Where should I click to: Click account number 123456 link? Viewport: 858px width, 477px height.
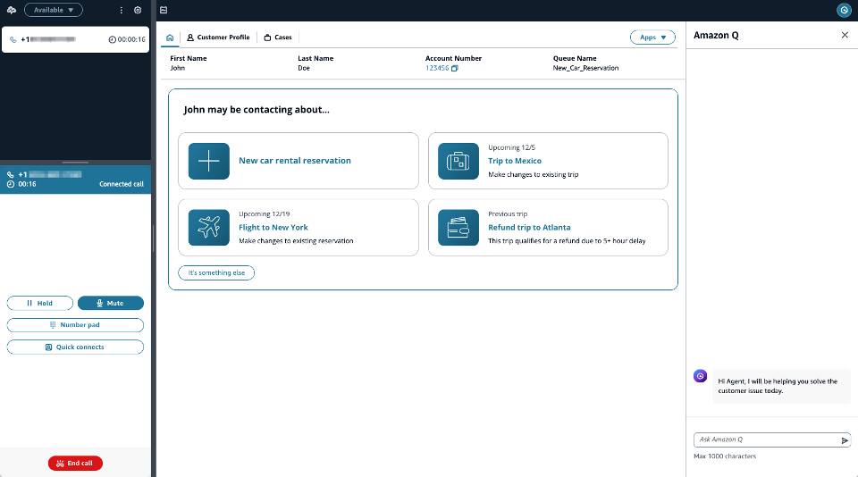click(437, 68)
